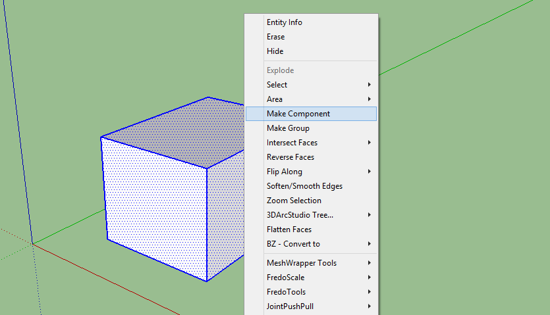The image size is (550, 315).
Task: Expand the MeshWrapper Tools arrow
Action: coord(370,263)
